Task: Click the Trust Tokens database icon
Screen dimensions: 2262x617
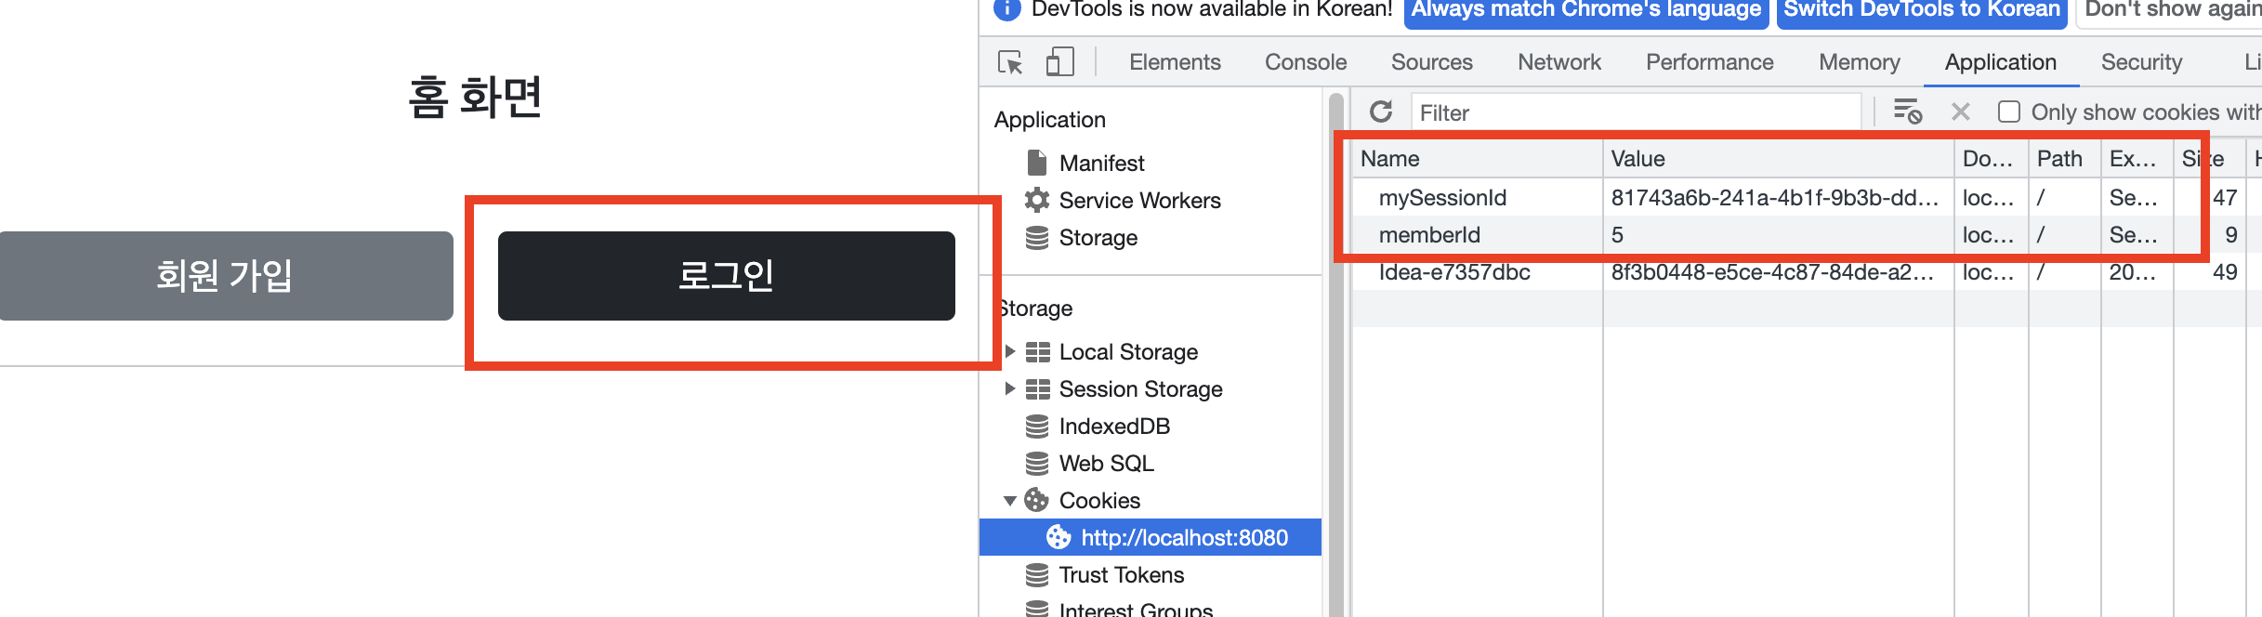Action: [1037, 575]
